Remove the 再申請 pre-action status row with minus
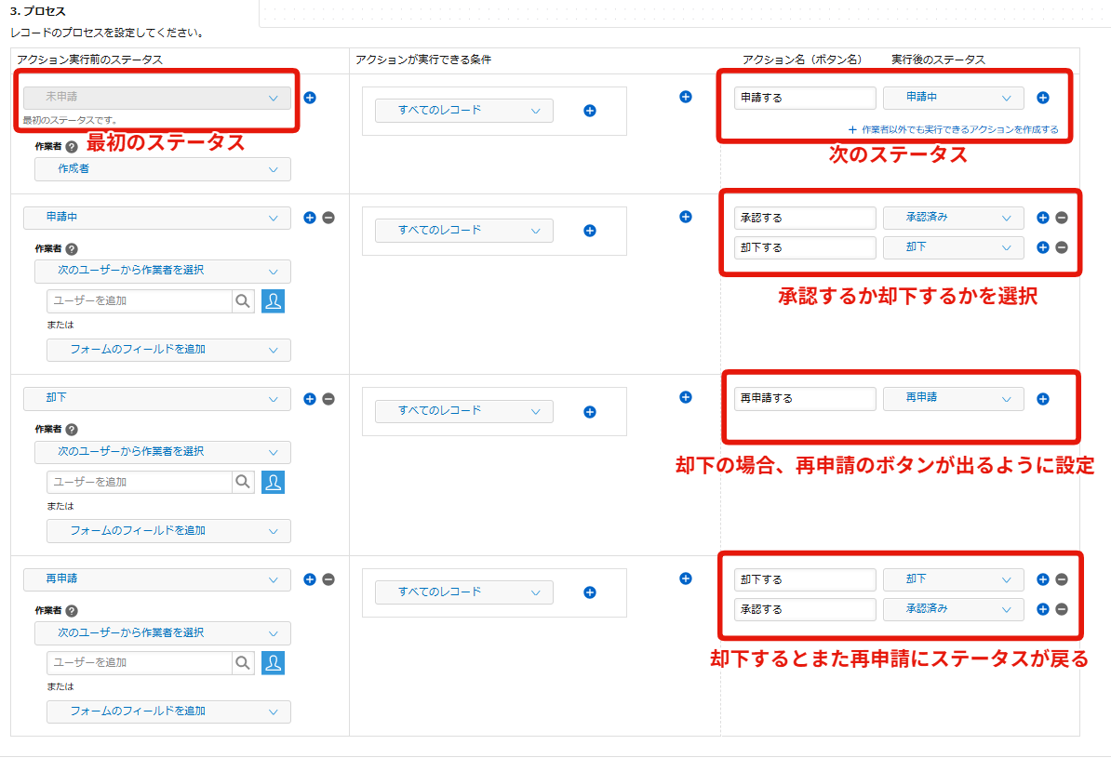The width and height of the screenshot is (1111, 758). click(x=328, y=579)
